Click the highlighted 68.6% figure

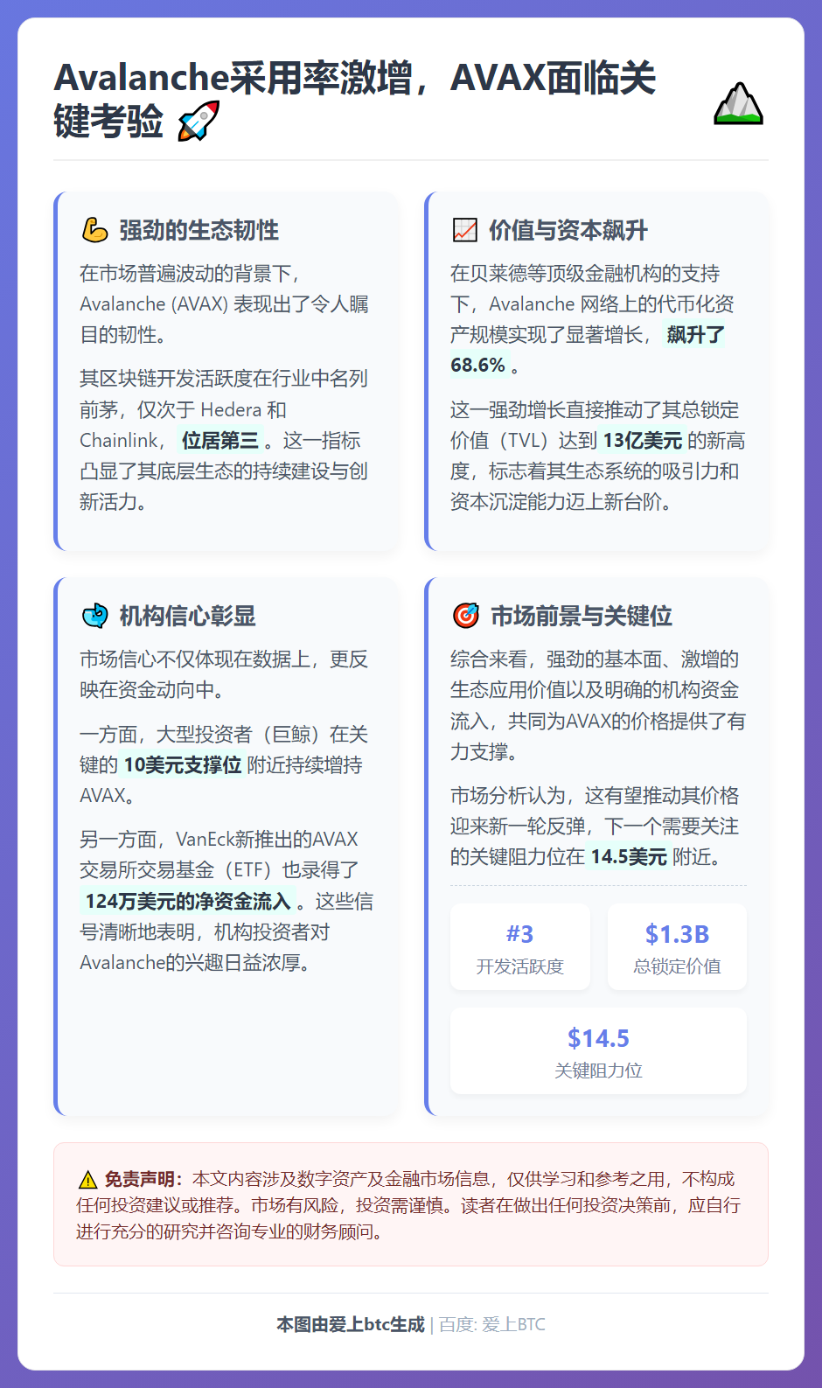pyautogui.click(x=477, y=365)
